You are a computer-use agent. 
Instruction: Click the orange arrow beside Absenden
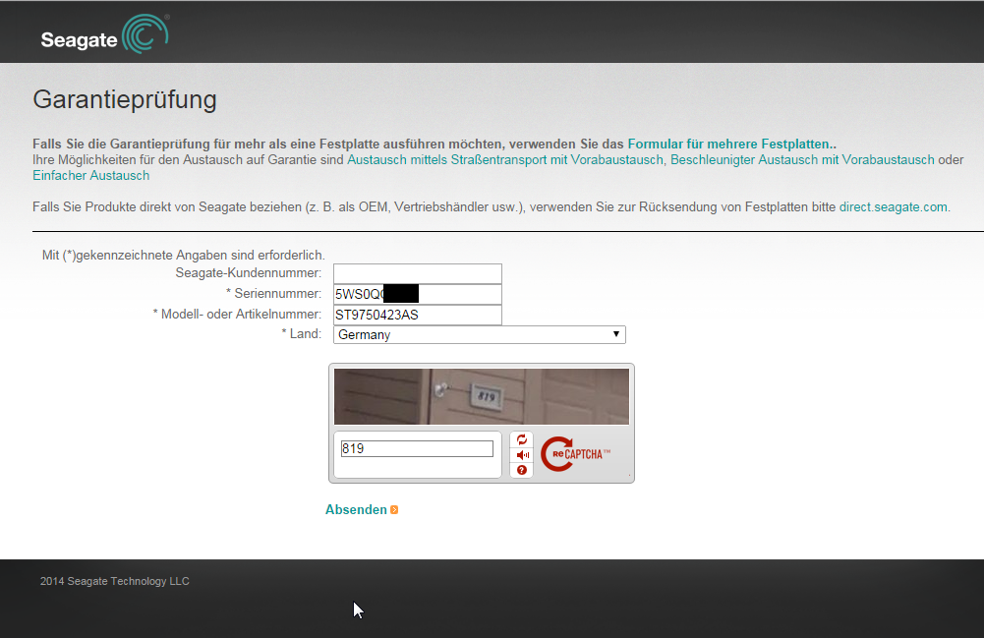pyautogui.click(x=394, y=510)
